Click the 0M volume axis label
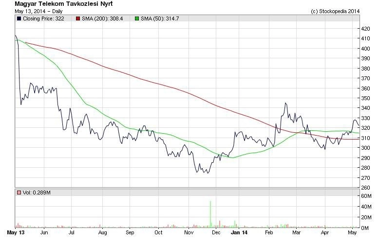 tap(365, 228)
